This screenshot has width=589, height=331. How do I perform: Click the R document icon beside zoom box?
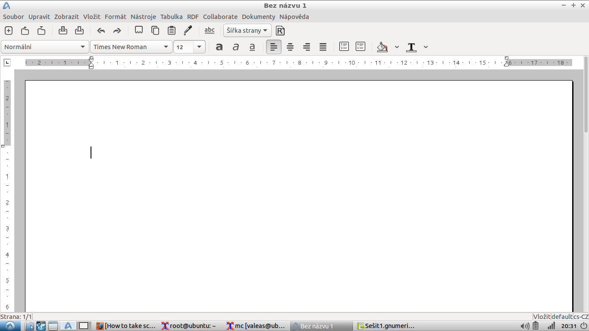point(280,31)
